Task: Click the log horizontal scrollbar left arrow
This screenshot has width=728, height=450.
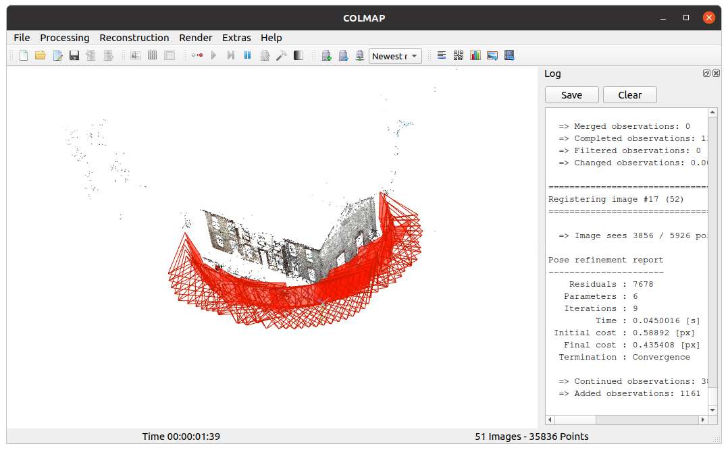Action: click(550, 420)
